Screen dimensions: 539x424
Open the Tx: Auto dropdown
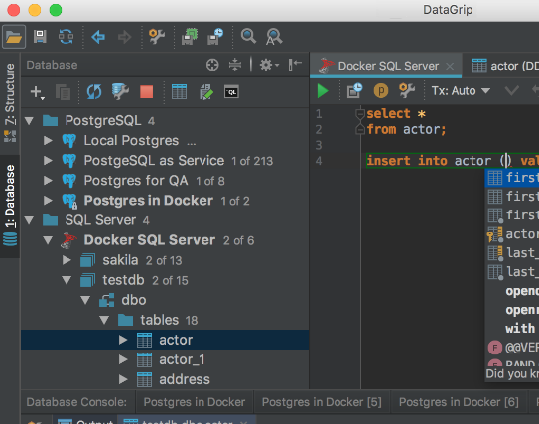click(x=461, y=91)
